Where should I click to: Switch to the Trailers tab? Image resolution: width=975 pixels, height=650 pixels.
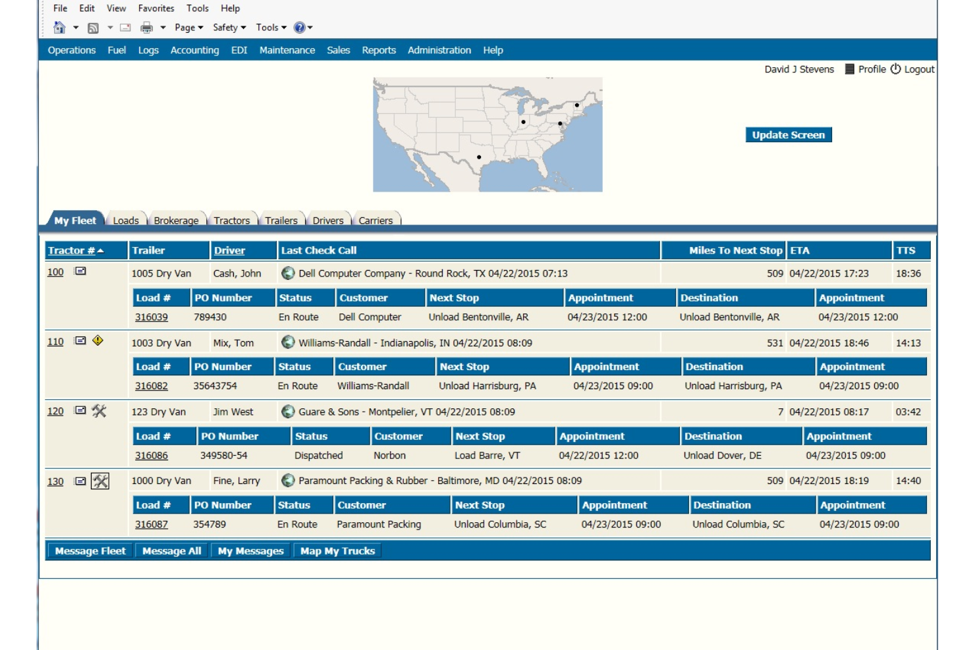point(282,221)
